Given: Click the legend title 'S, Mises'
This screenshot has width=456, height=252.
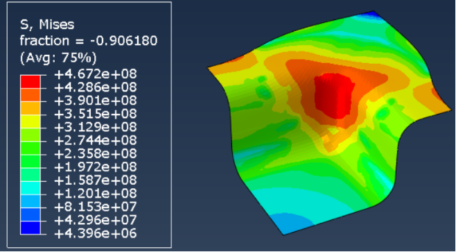Looking at the screenshot, I should tap(47, 25).
